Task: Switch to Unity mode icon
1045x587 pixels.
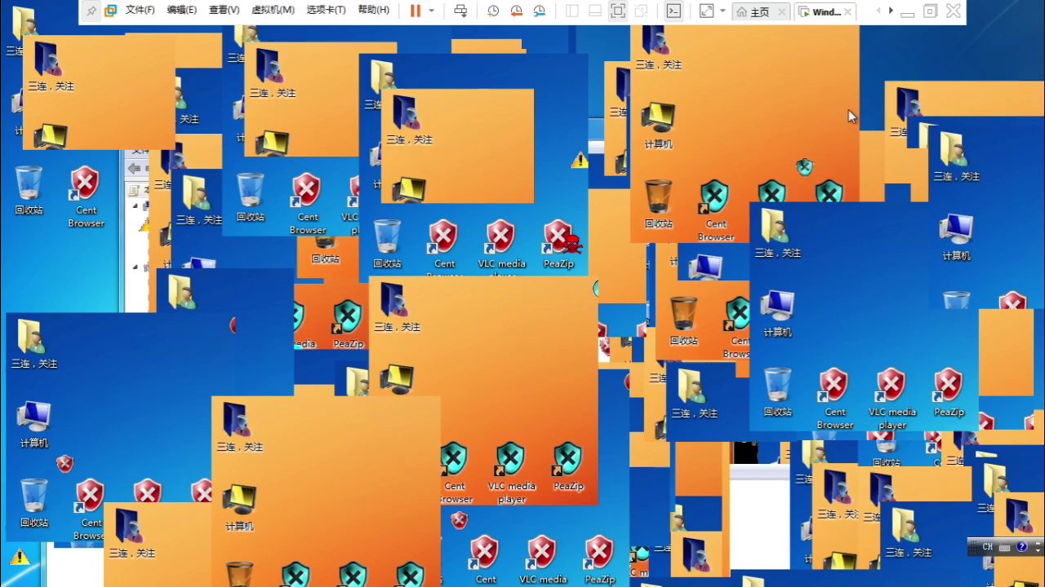Action: pyautogui.click(x=642, y=11)
